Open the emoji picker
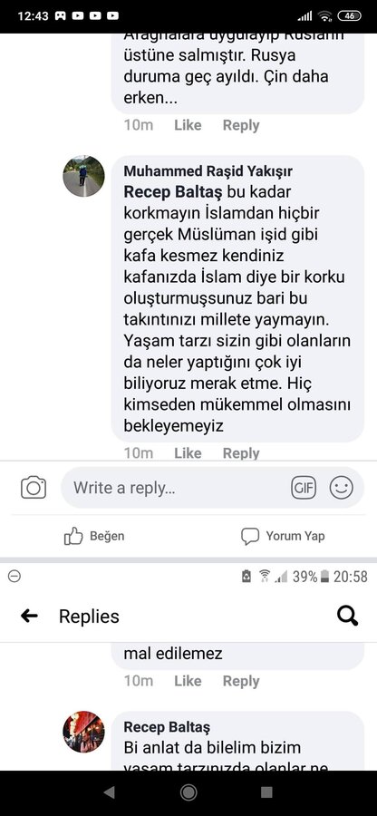377x816 pixels. coord(341,488)
